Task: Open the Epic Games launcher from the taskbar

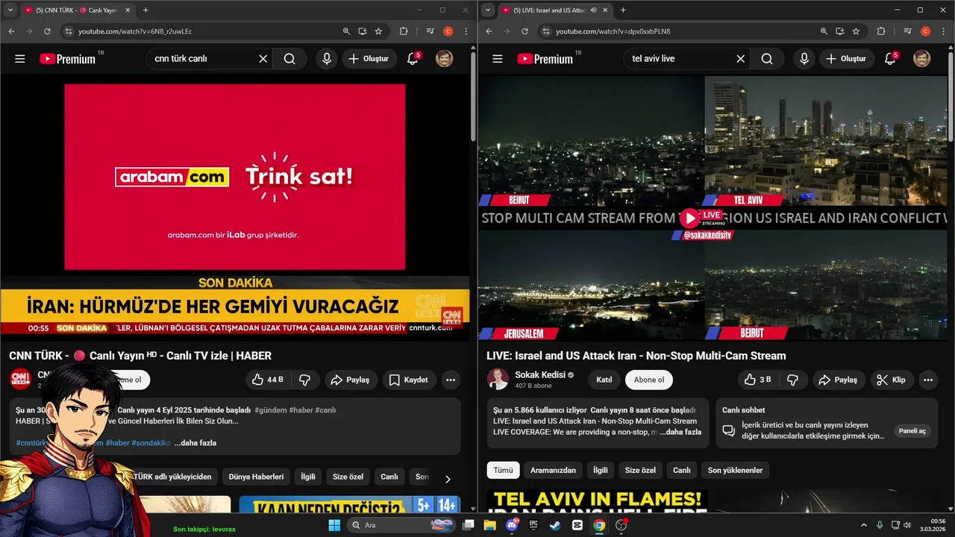Action: click(533, 525)
